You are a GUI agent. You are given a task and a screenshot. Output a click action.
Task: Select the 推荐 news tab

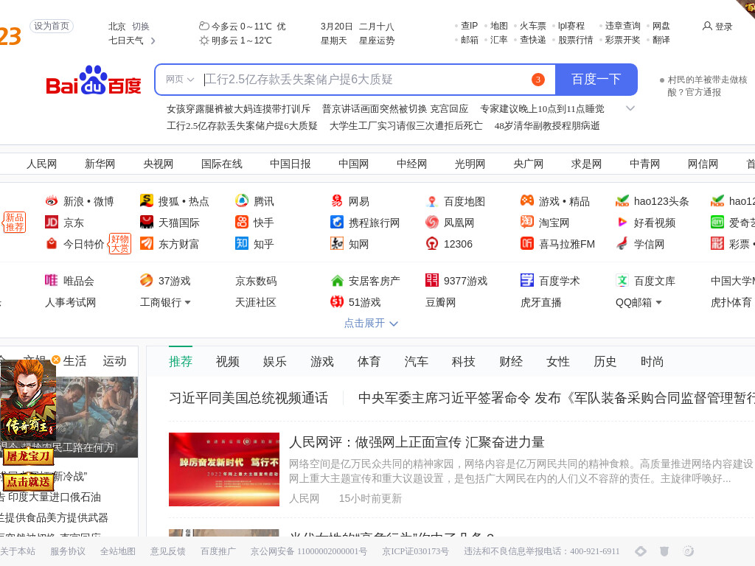click(181, 361)
